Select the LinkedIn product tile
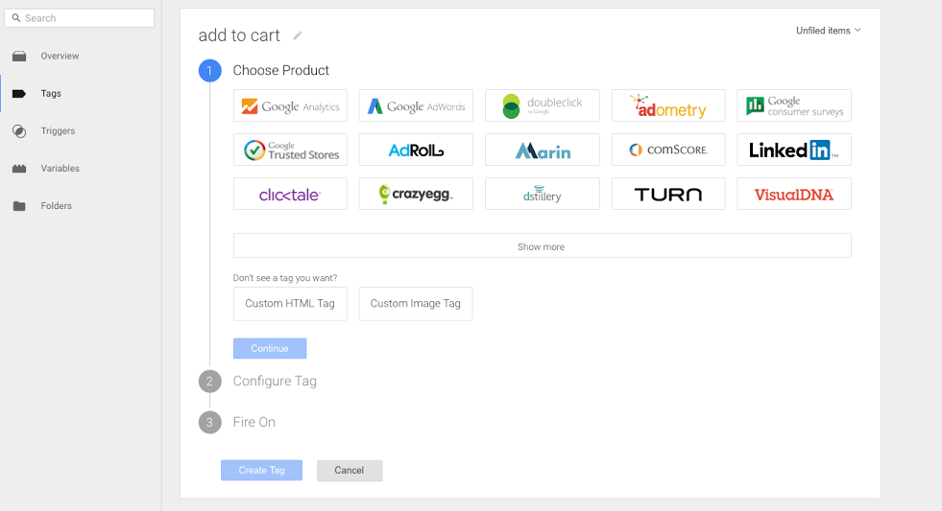Image resolution: width=942 pixels, height=511 pixels. [794, 150]
